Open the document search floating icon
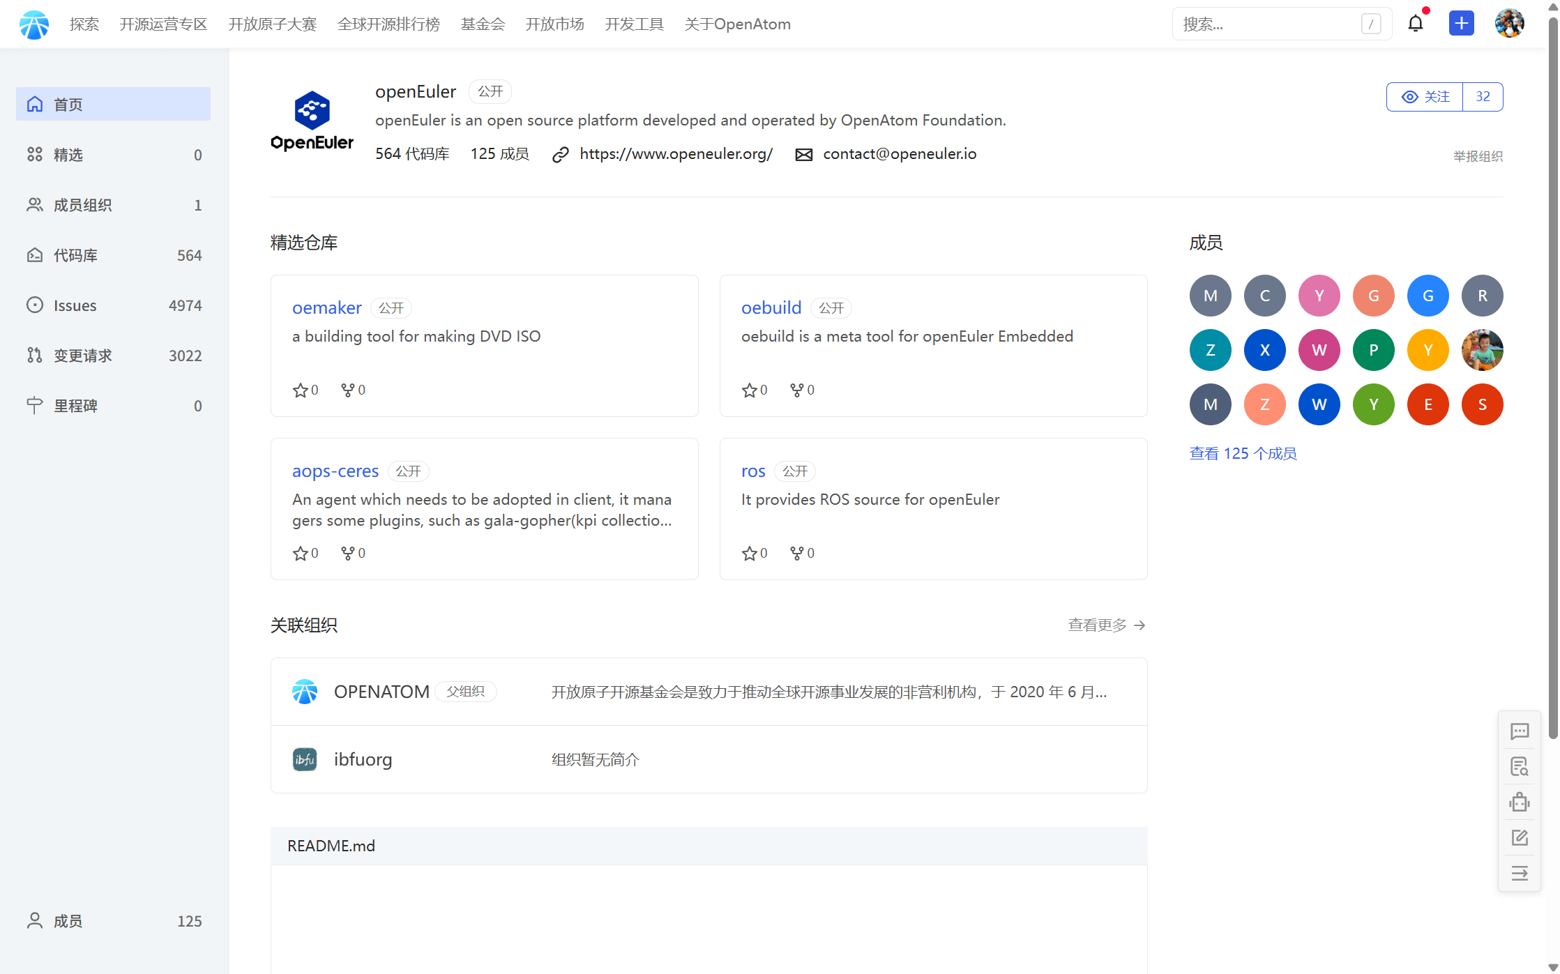 [x=1520, y=767]
